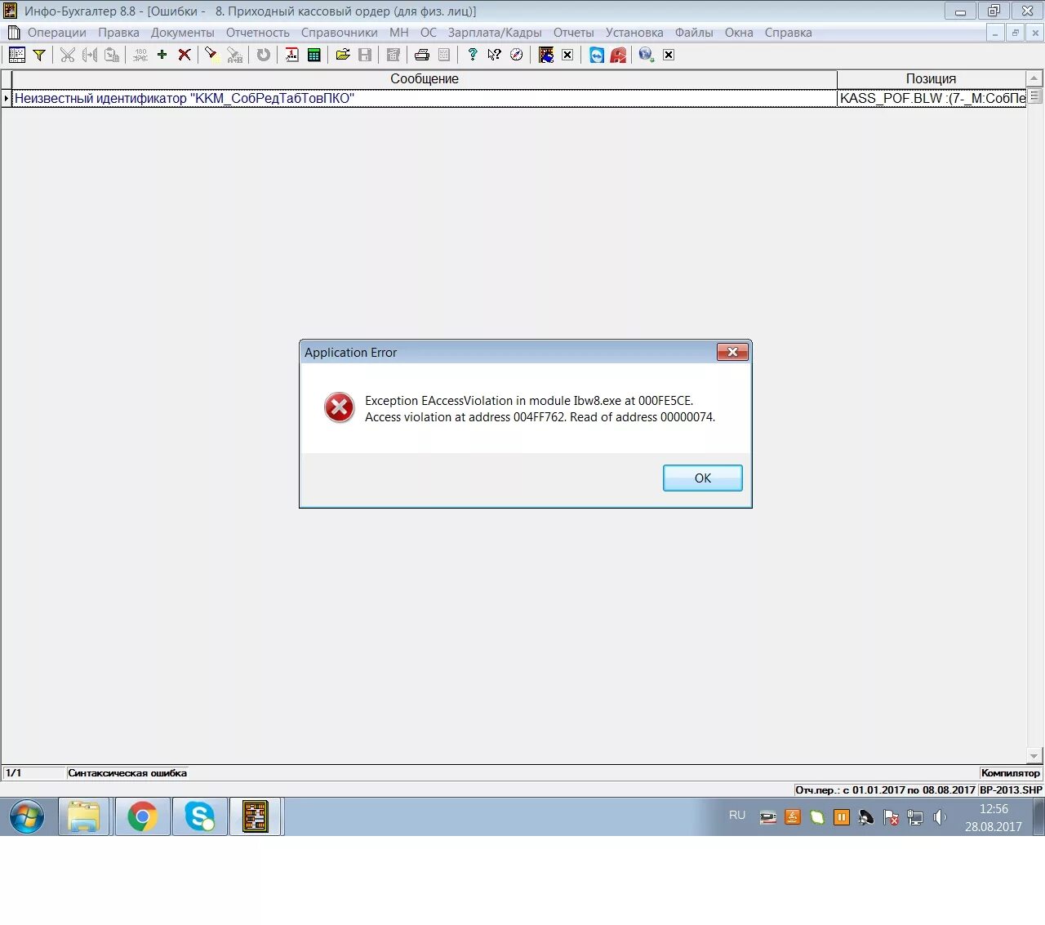Click the Синтаксическая ошибка status text

(x=127, y=773)
